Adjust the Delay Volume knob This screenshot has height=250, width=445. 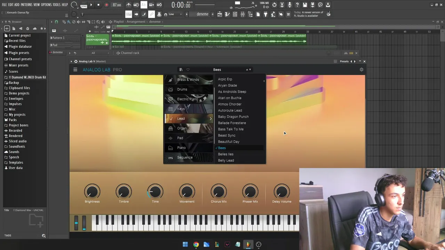pyautogui.click(x=282, y=192)
